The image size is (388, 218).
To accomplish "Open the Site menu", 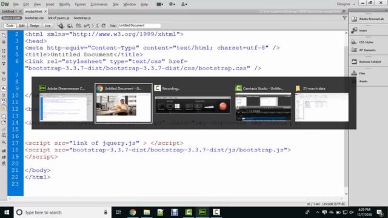I will pyautogui.click(x=116, y=4).
